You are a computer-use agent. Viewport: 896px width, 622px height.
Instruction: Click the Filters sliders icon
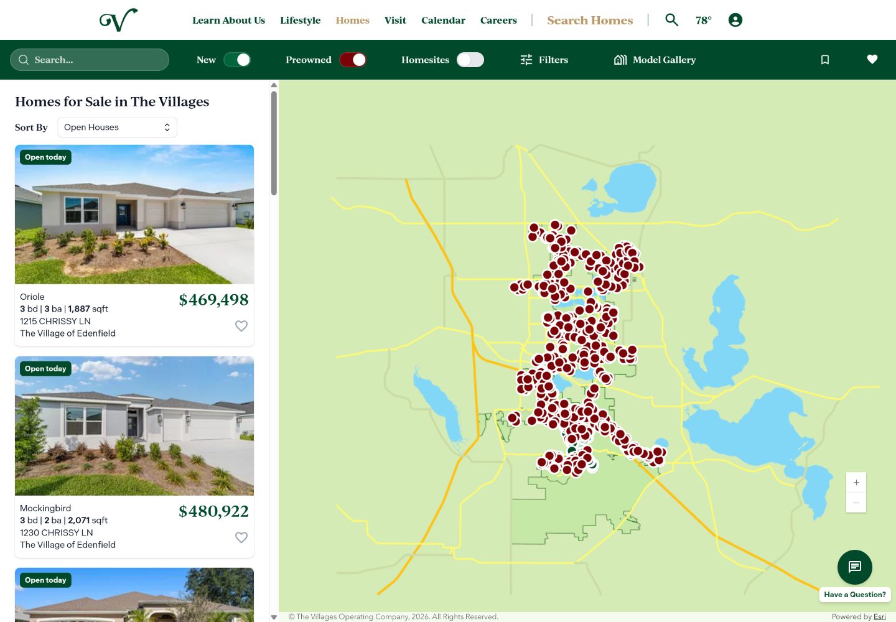(x=526, y=60)
